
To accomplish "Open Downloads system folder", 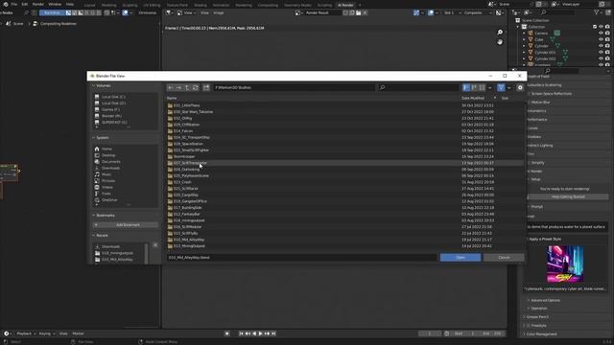I will (110, 169).
